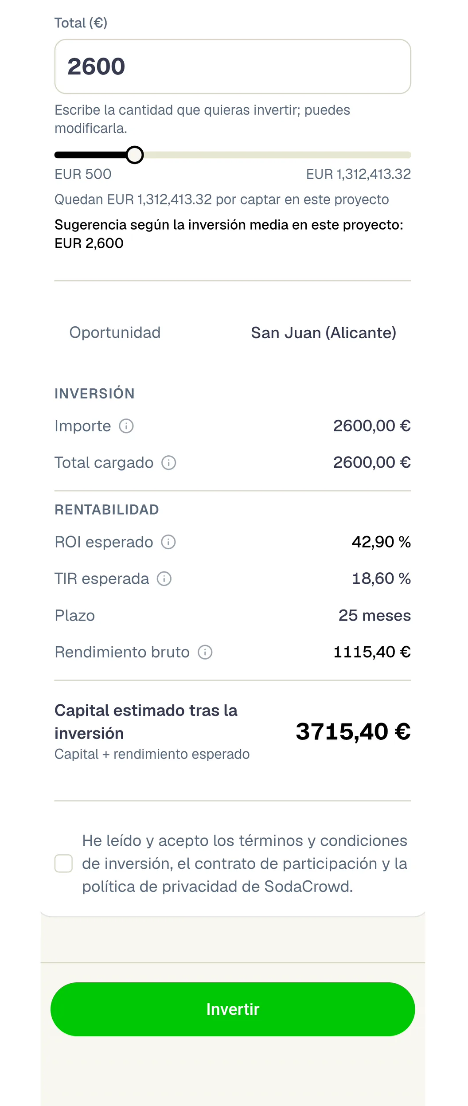
Task: Focus the Total (€) amount field
Action: (x=233, y=66)
